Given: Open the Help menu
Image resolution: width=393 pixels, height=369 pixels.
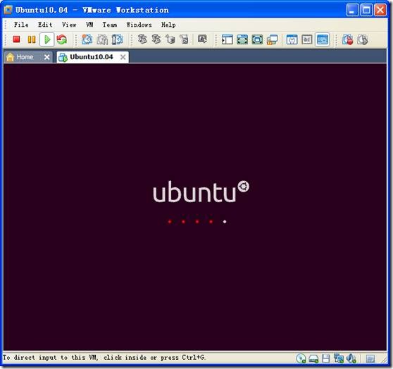Looking at the screenshot, I should 168,25.
